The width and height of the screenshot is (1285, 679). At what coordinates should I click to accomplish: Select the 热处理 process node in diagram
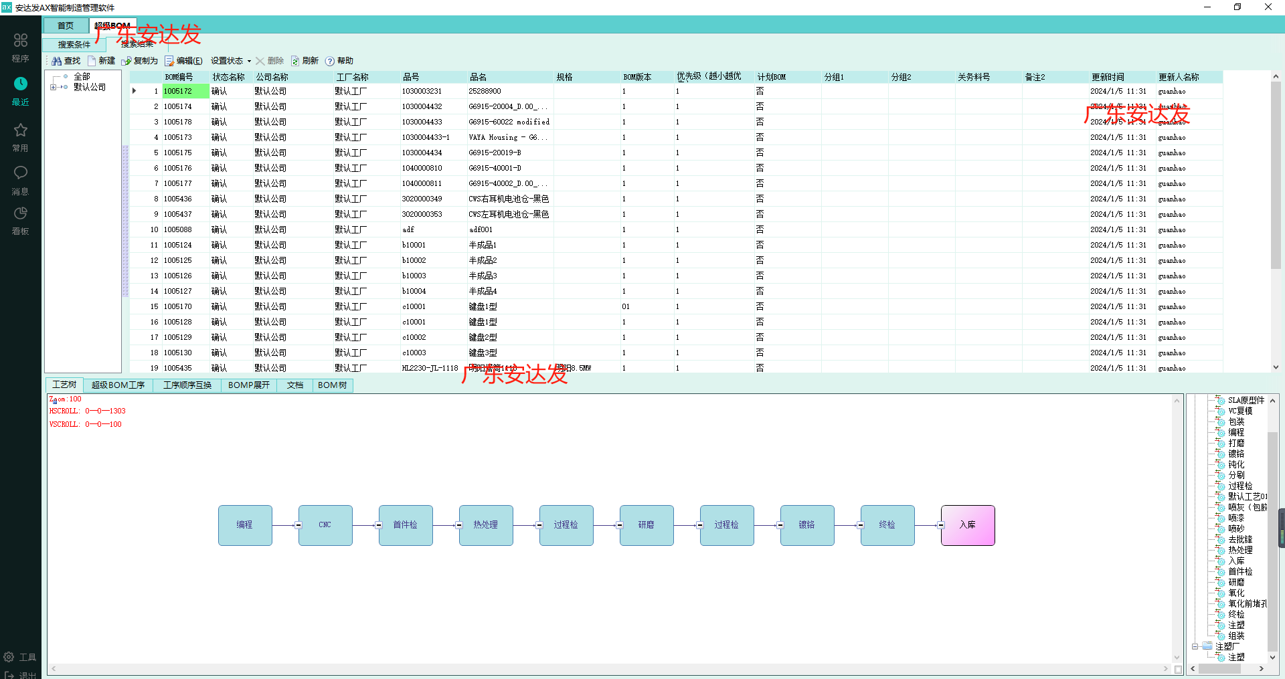pos(486,525)
